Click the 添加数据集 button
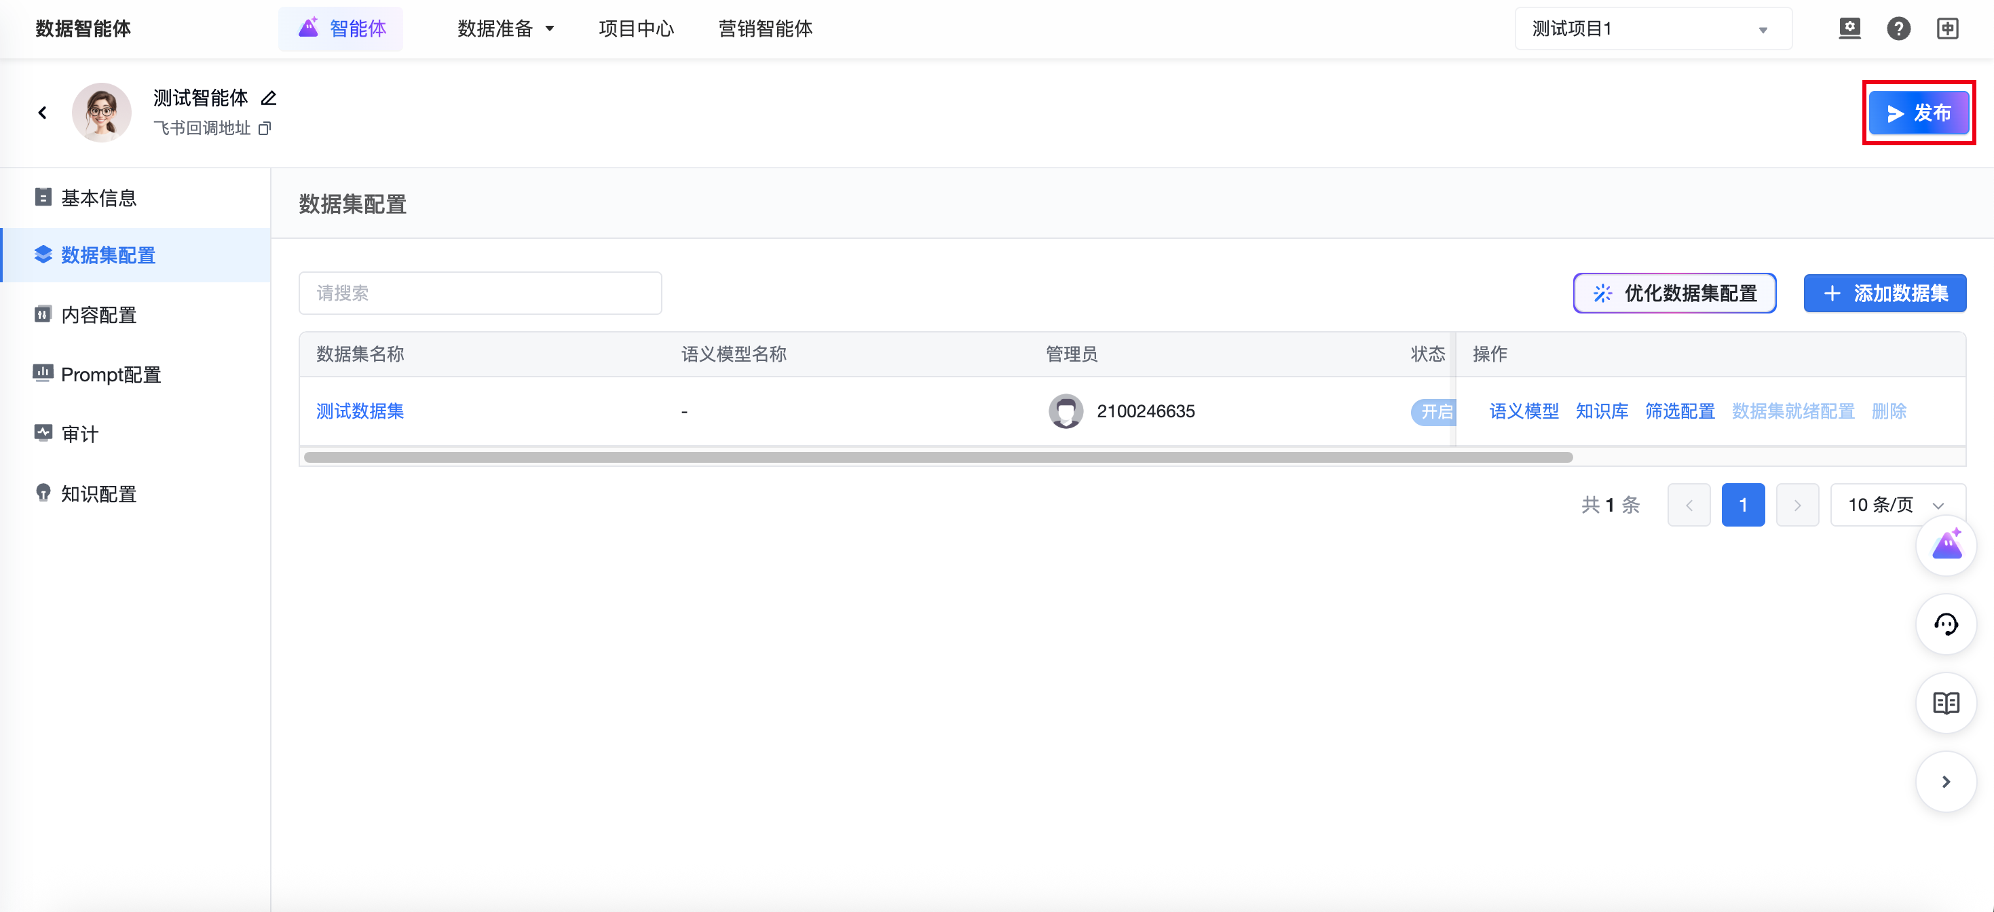The image size is (1994, 912). (x=1884, y=293)
